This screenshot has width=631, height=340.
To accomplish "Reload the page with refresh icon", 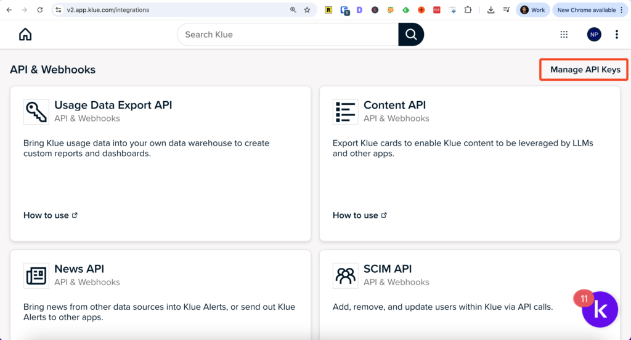I will tap(40, 10).
